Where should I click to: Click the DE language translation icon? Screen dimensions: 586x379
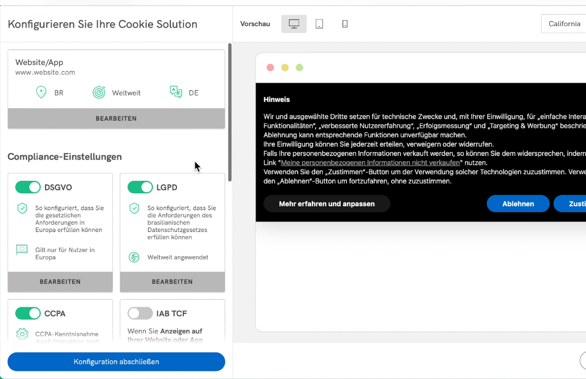[x=176, y=92]
